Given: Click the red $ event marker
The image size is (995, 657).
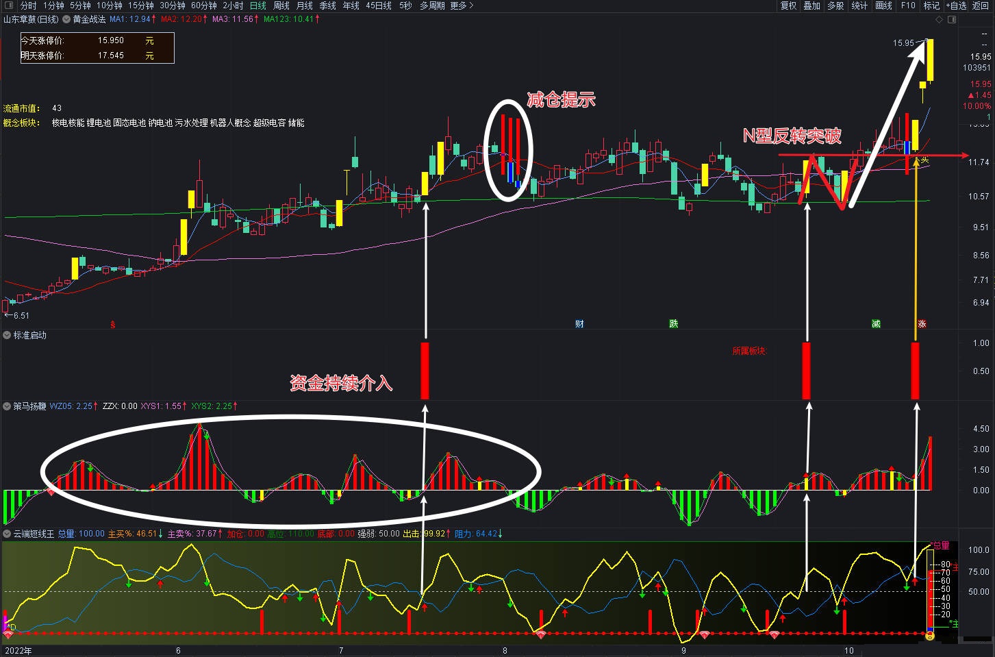Looking at the screenshot, I should [113, 325].
